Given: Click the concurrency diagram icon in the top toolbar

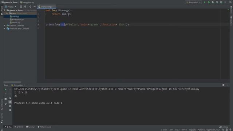Looking at the screenshot, I should 221,2.
